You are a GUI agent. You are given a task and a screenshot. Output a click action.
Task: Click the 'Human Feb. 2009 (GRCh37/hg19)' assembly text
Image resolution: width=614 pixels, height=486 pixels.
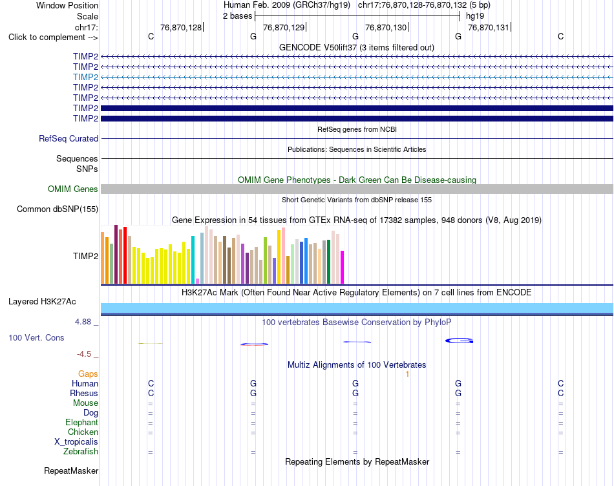pyautogui.click(x=286, y=5)
